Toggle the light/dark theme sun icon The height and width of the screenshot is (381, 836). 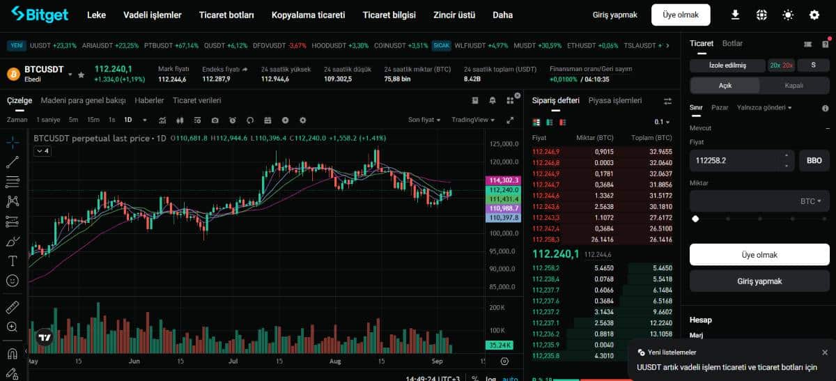(788, 15)
